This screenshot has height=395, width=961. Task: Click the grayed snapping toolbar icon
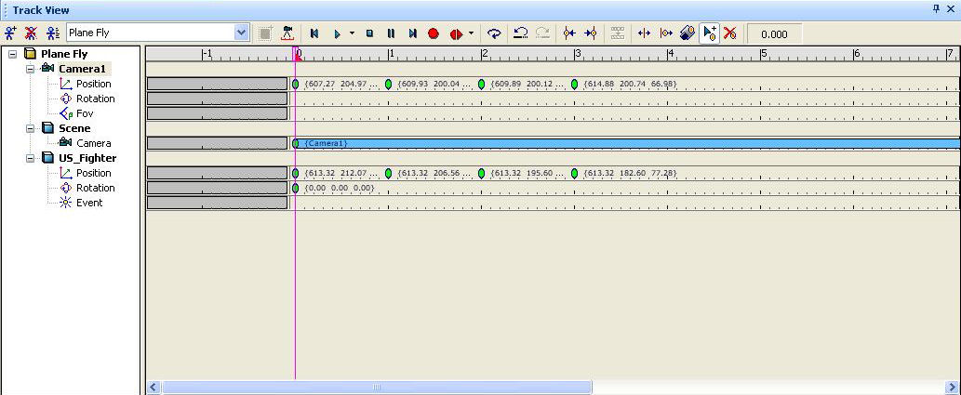coord(618,33)
